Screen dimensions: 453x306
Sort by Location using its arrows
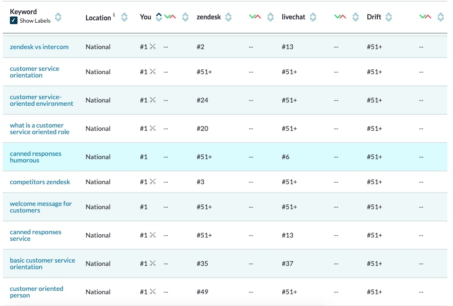tap(124, 17)
